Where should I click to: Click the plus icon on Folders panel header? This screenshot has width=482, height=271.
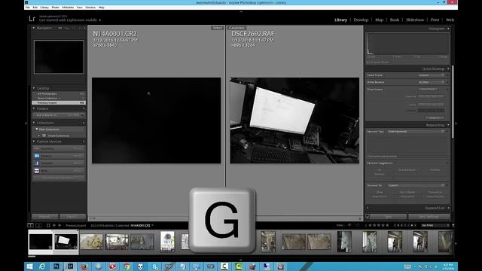click(84, 108)
